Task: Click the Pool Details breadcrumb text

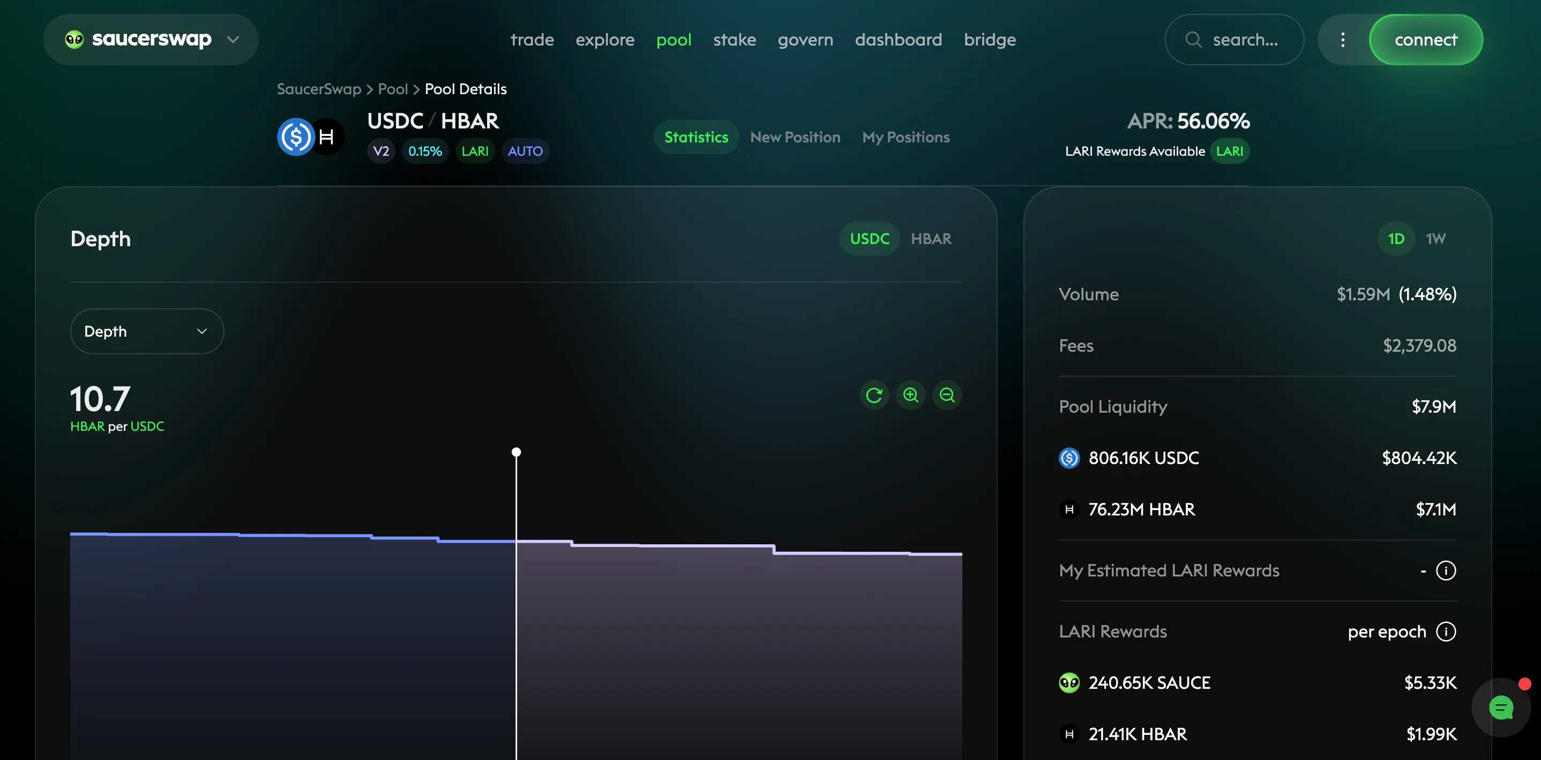Action: tap(466, 89)
